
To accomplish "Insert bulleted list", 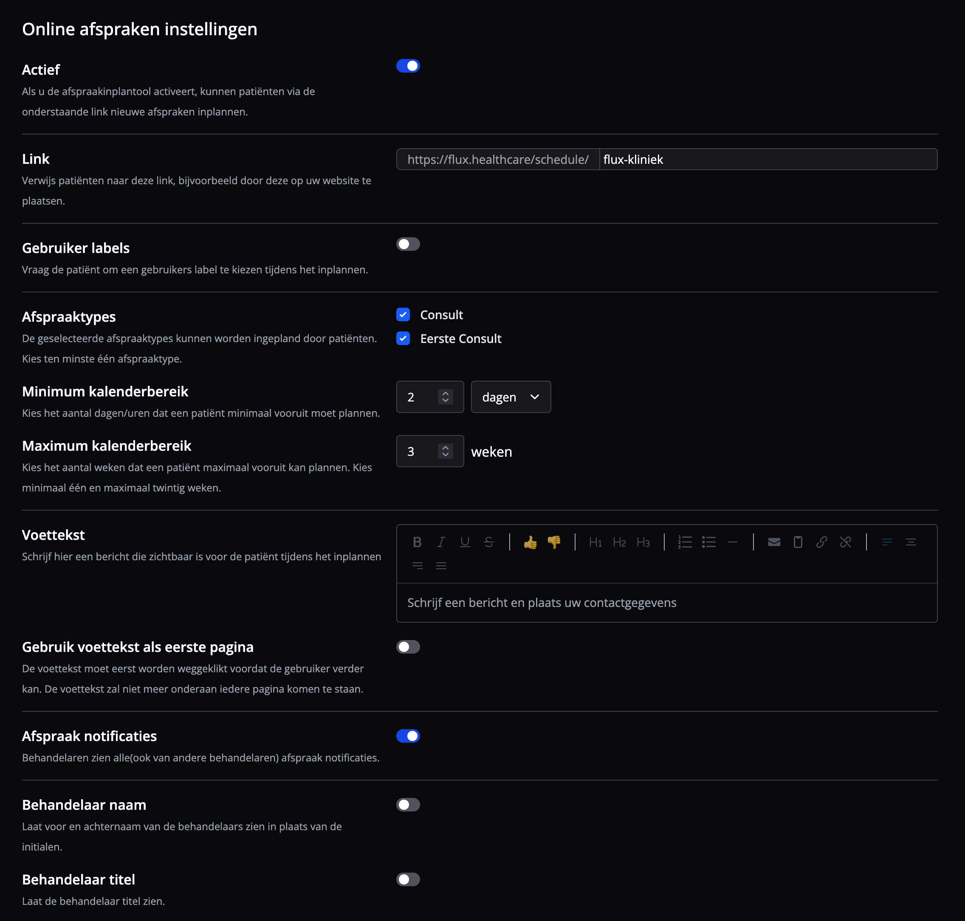I will point(708,542).
